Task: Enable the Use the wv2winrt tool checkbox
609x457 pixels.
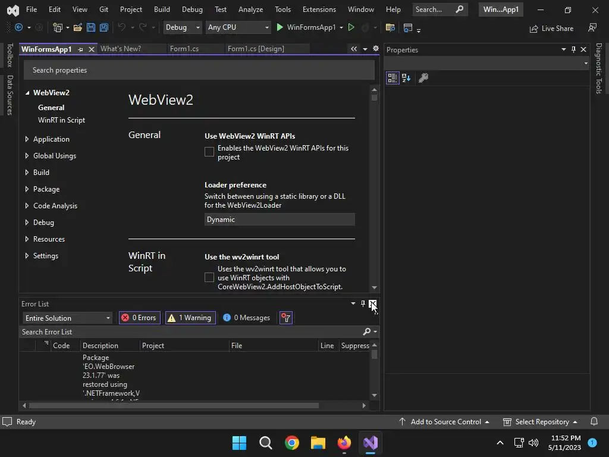Action: 209,277
